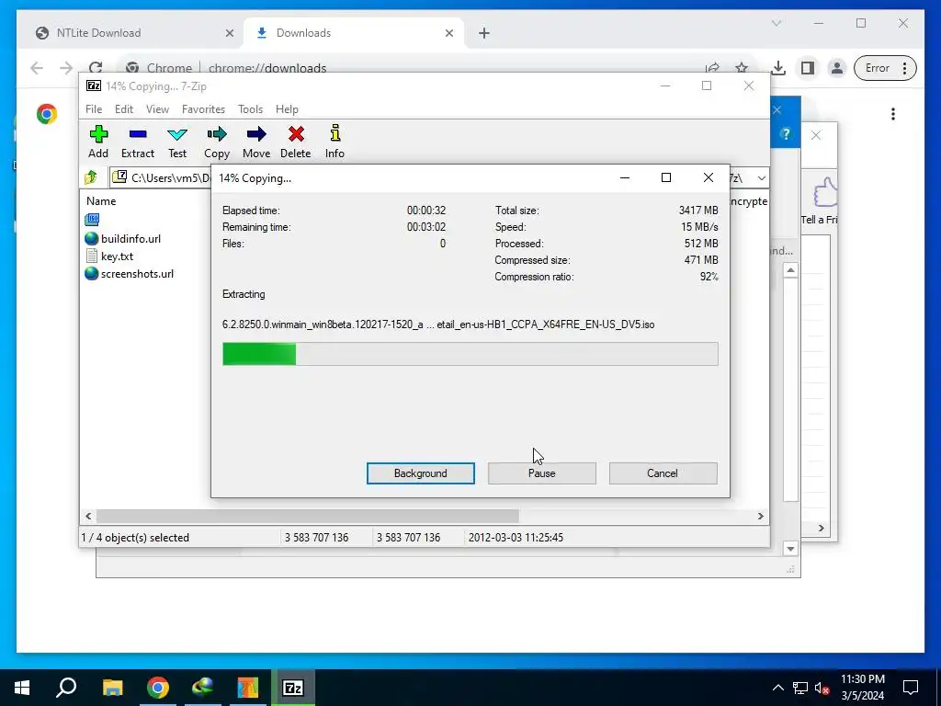The height and width of the screenshot is (706, 941).
Task: Click the blue help question mark icon
Action: coord(785,134)
